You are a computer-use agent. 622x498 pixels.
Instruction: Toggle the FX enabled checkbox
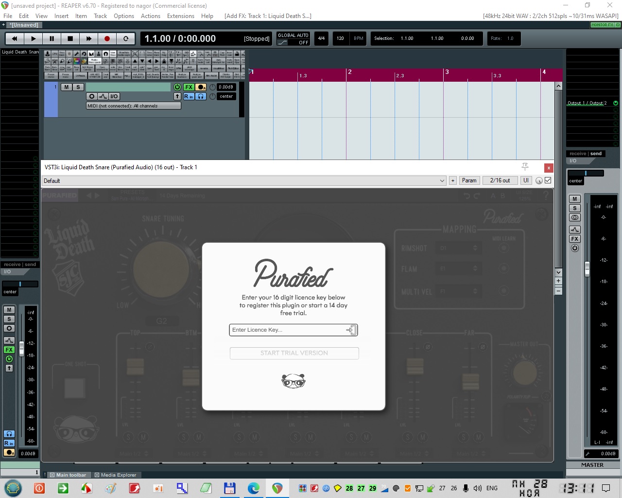(x=548, y=180)
